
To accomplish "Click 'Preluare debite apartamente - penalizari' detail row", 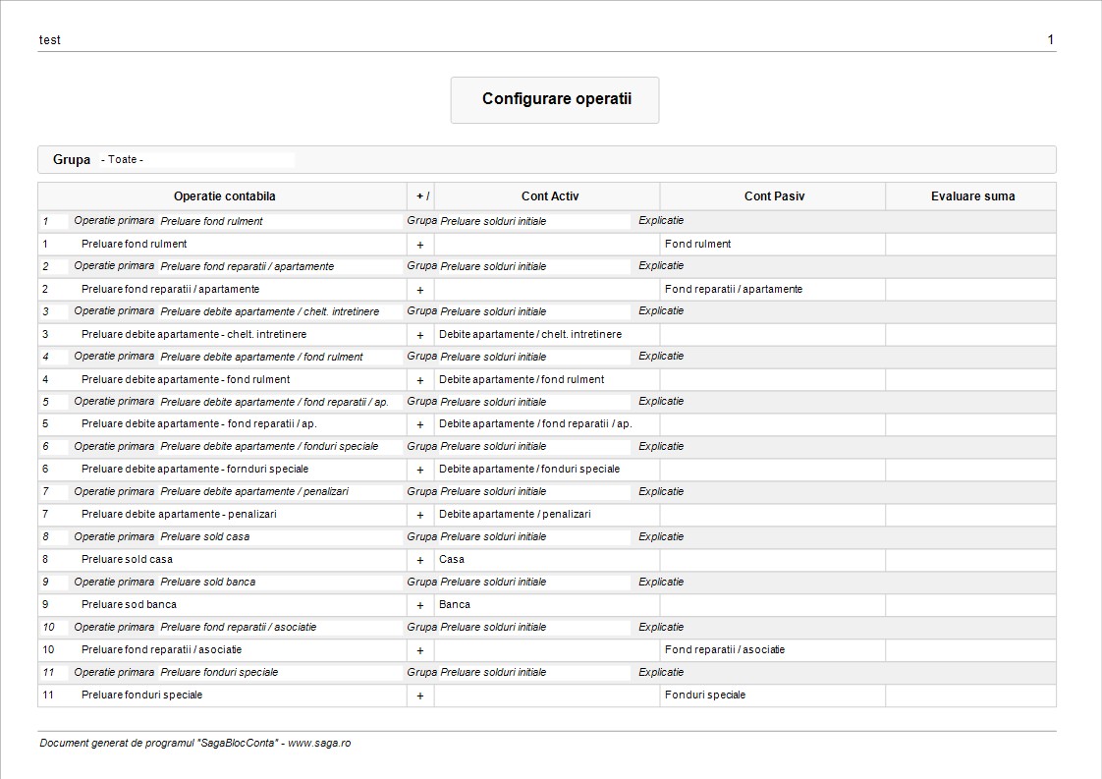I will coord(179,514).
